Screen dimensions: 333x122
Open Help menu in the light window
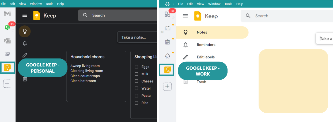click(240, 4)
